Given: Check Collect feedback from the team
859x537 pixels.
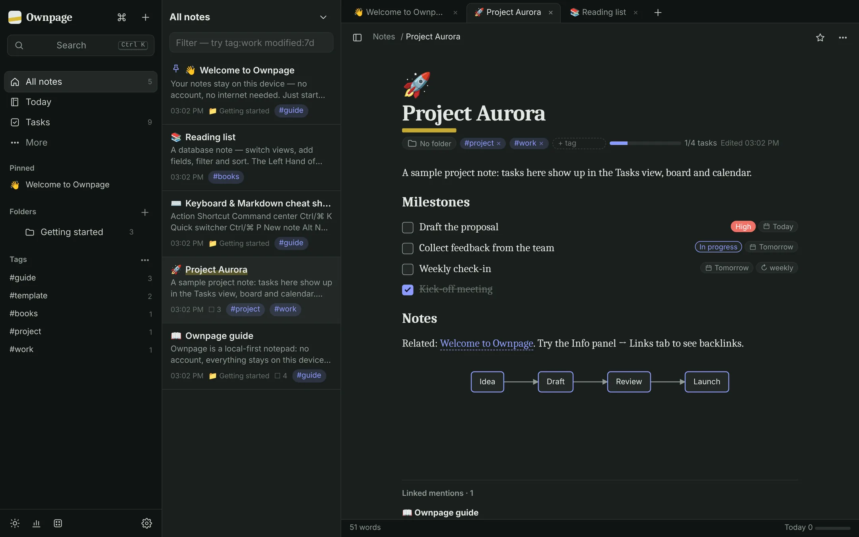Looking at the screenshot, I should tap(408, 248).
